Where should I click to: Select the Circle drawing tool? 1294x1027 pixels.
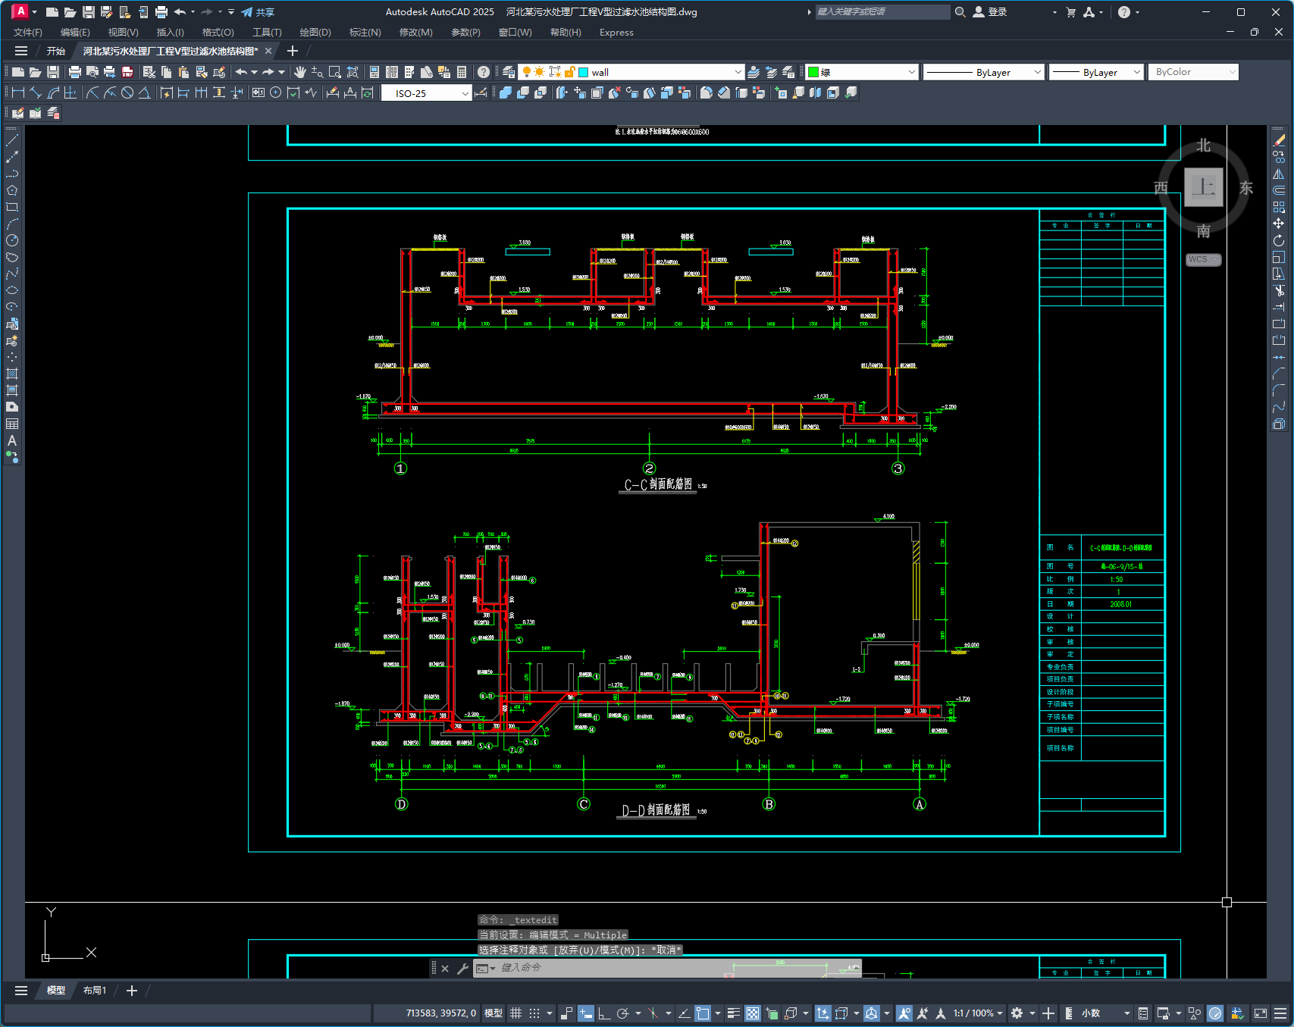pyautogui.click(x=12, y=240)
